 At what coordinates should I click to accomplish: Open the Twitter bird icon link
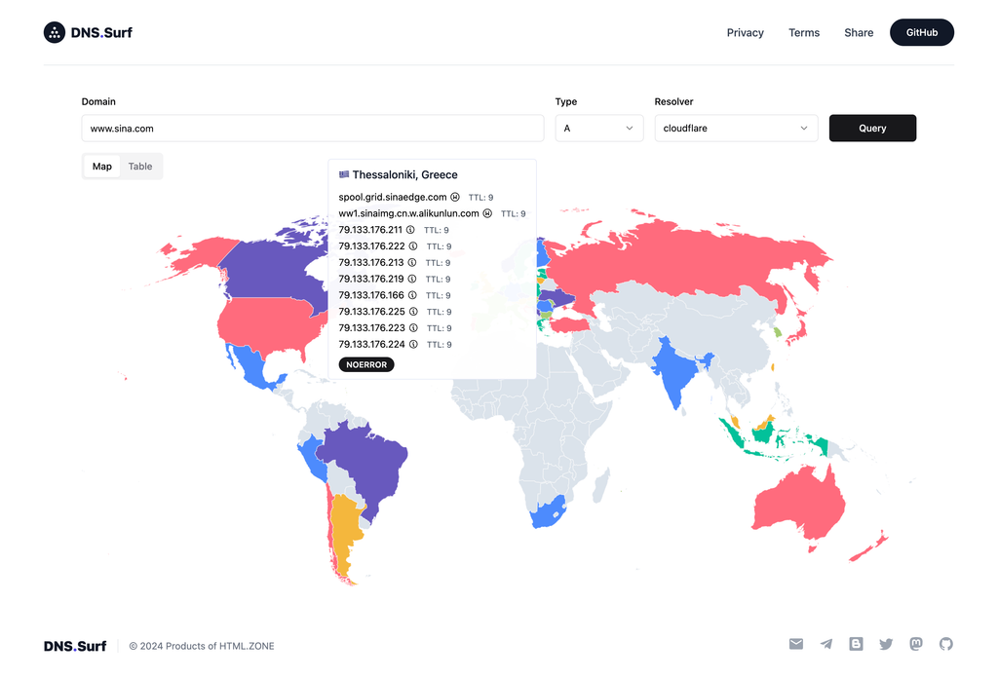[886, 644]
